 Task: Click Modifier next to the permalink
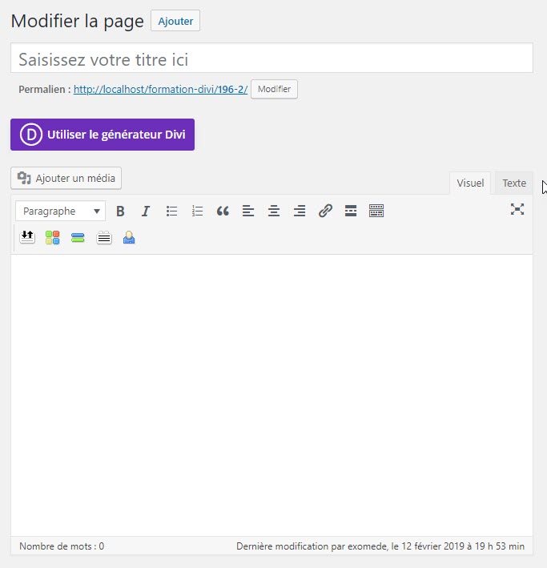[274, 89]
